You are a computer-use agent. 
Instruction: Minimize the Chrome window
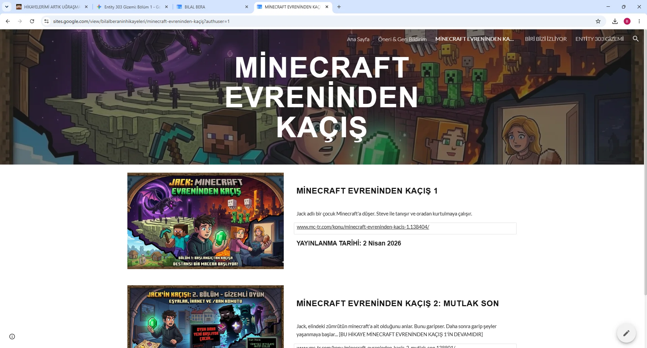tap(608, 7)
